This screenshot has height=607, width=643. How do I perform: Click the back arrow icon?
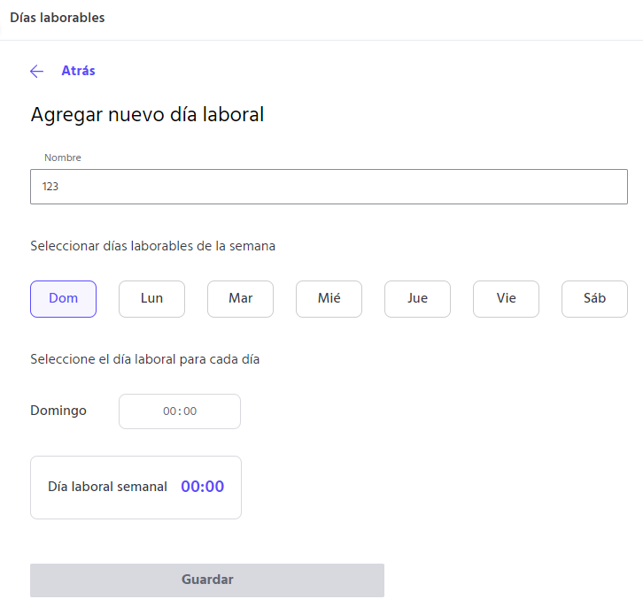pos(37,72)
